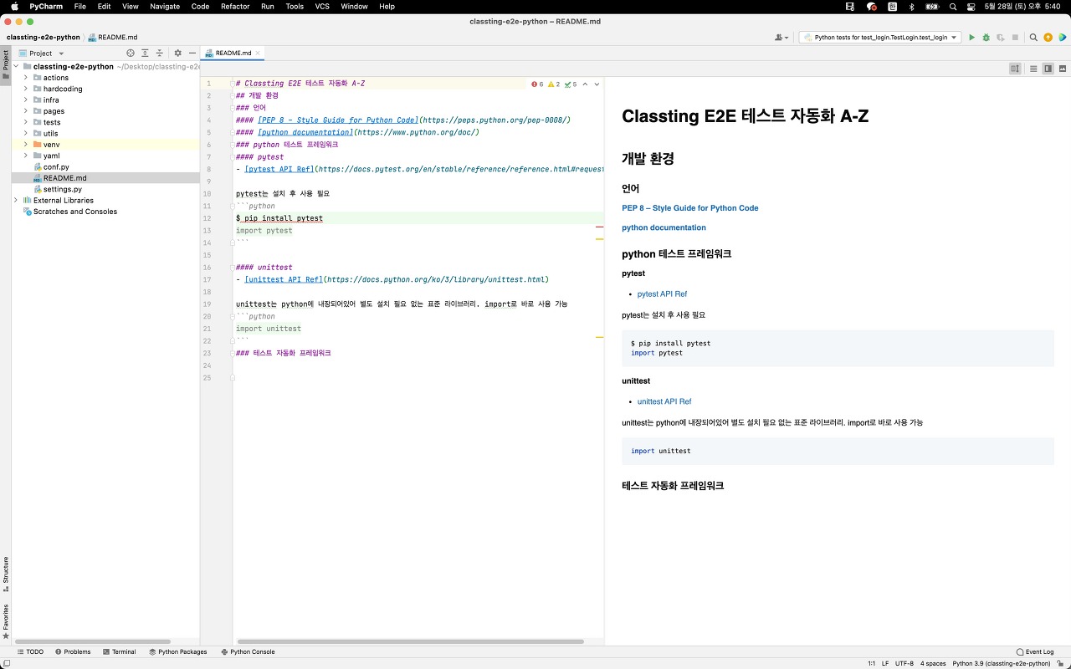Close the README.md editor tab

259,53
